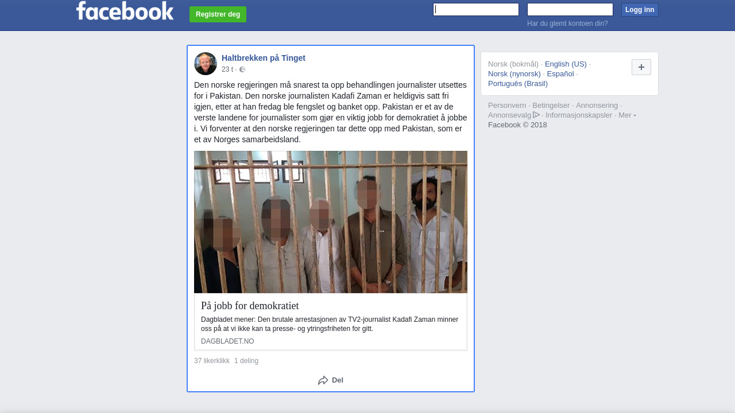Screen dimensions: 735x413
Task: Open Personvern footer link
Action: click(x=507, y=106)
